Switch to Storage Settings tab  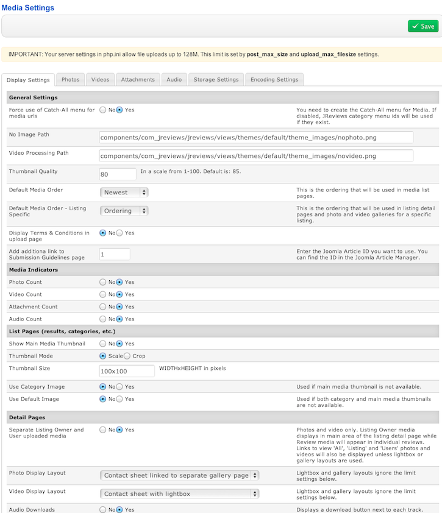[x=216, y=80]
